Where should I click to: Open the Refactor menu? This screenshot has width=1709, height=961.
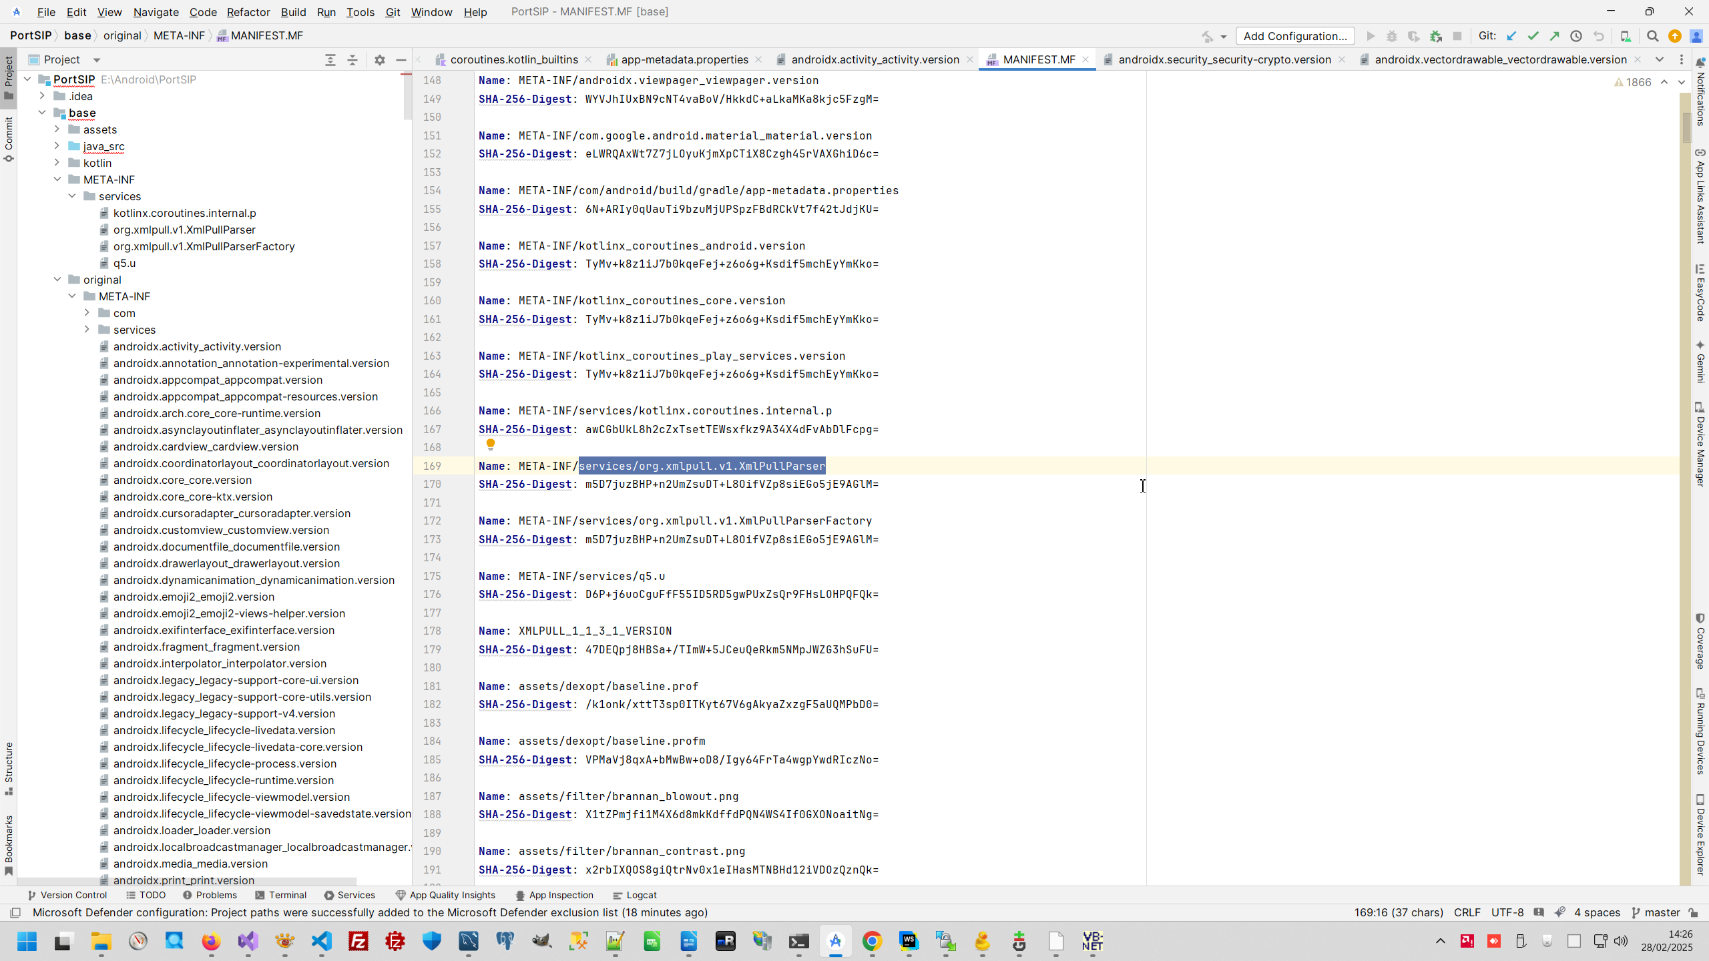[x=248, y=12]
